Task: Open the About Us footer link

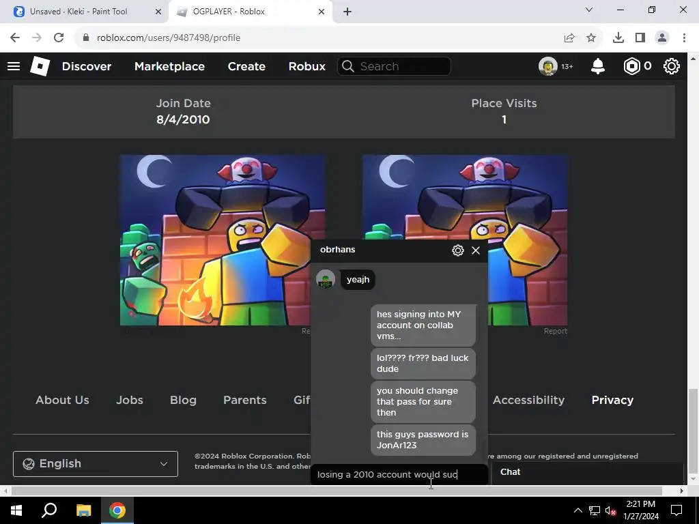Action: point(62,400)
